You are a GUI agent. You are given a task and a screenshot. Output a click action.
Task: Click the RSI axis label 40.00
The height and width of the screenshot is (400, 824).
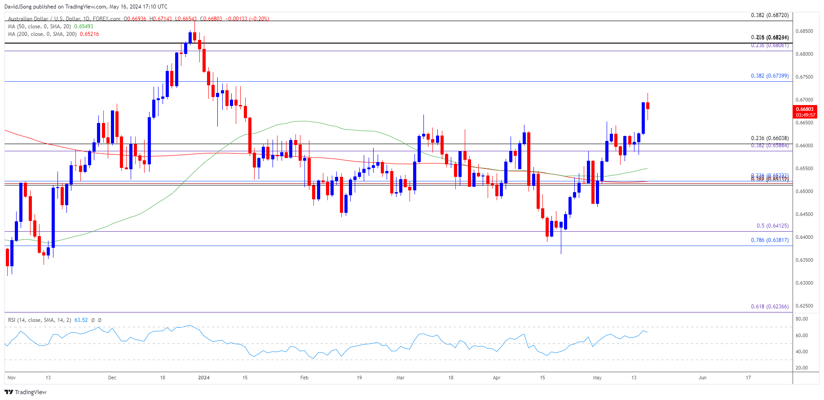pyautogui.click(x=802, y=352)
